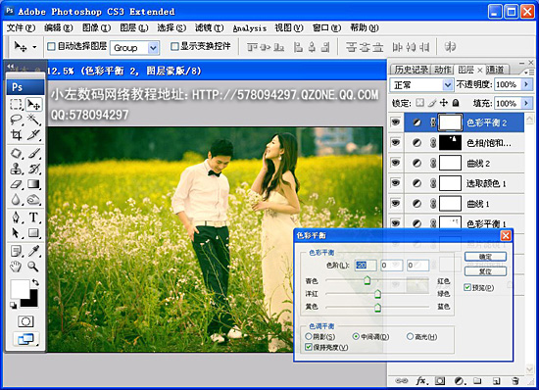Click the layer style fx icon
The height and width of the screenshot is (390, 539).
point(421,381)
